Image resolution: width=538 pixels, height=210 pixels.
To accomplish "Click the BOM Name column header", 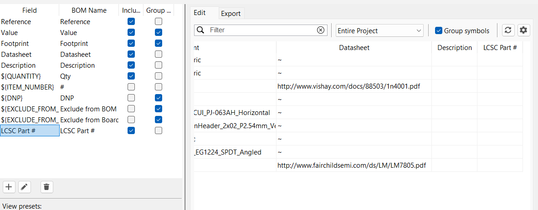I will point(89,10).
